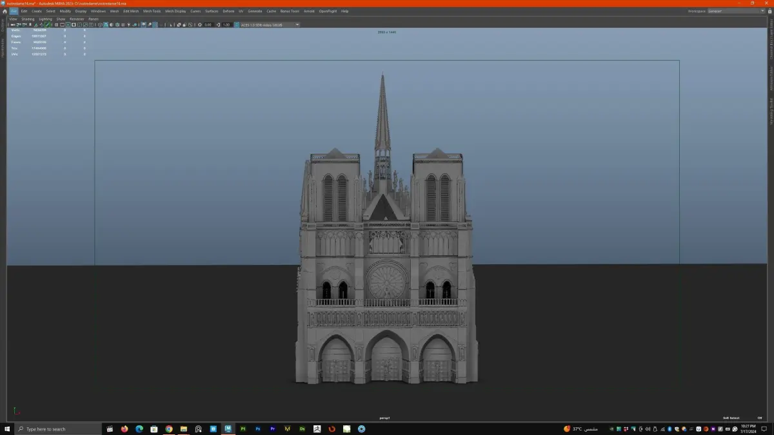Toggle use all lights bulb icon
The height and width of the screenshot is (435, 774).
click(128, 24)
